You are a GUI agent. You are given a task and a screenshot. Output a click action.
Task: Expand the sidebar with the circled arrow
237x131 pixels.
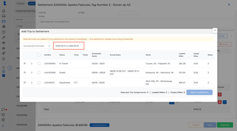pyautogui.click(x=10, y=68)
